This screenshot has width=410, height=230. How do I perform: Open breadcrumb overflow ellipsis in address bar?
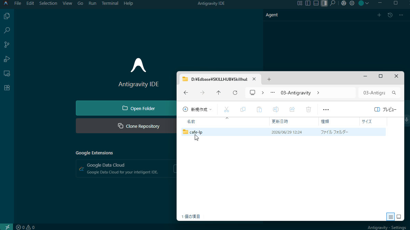(273, 93)
